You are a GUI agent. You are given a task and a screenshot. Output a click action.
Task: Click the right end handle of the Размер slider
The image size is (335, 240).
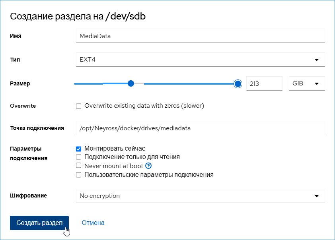tap(238, 83)
